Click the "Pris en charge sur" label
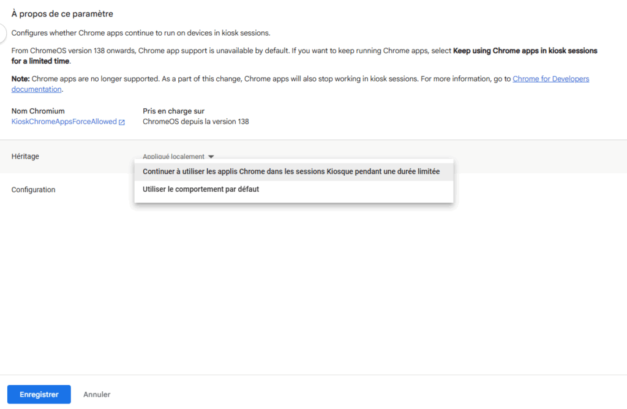627x409 pixels. [173, 111]
